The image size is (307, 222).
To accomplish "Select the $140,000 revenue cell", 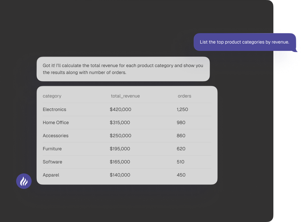I will tap(120, 175).
